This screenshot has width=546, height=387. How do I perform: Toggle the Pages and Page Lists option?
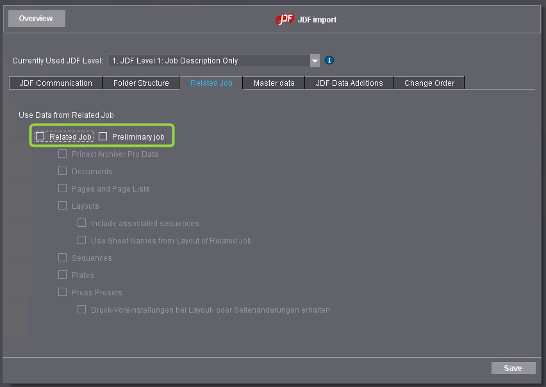pos(62,188)
